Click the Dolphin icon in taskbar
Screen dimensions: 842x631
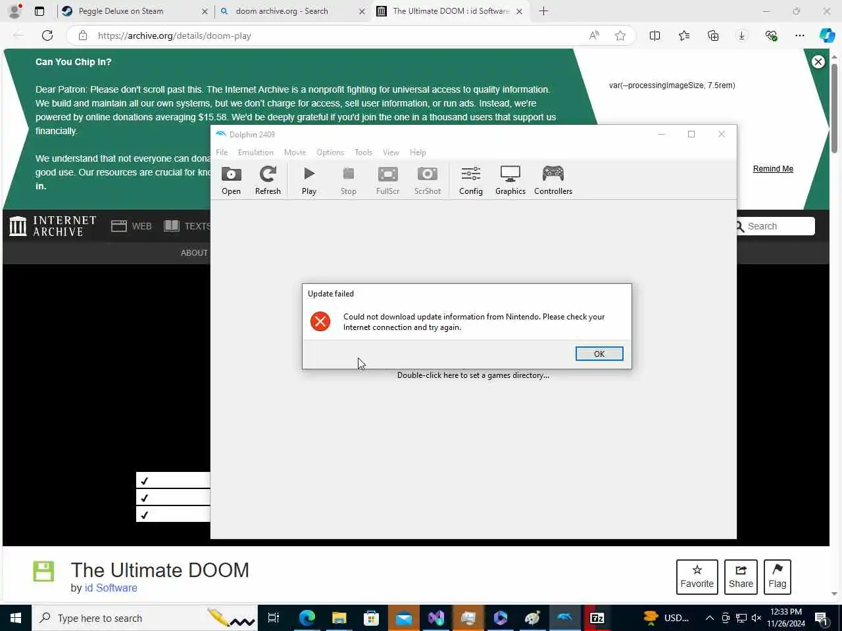pos(565,618)
